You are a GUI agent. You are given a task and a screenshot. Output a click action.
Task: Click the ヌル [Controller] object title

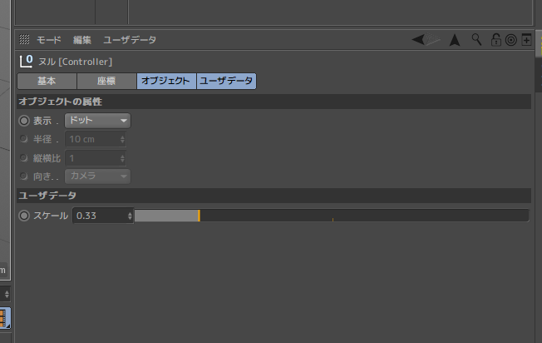(x=75, y=62)
